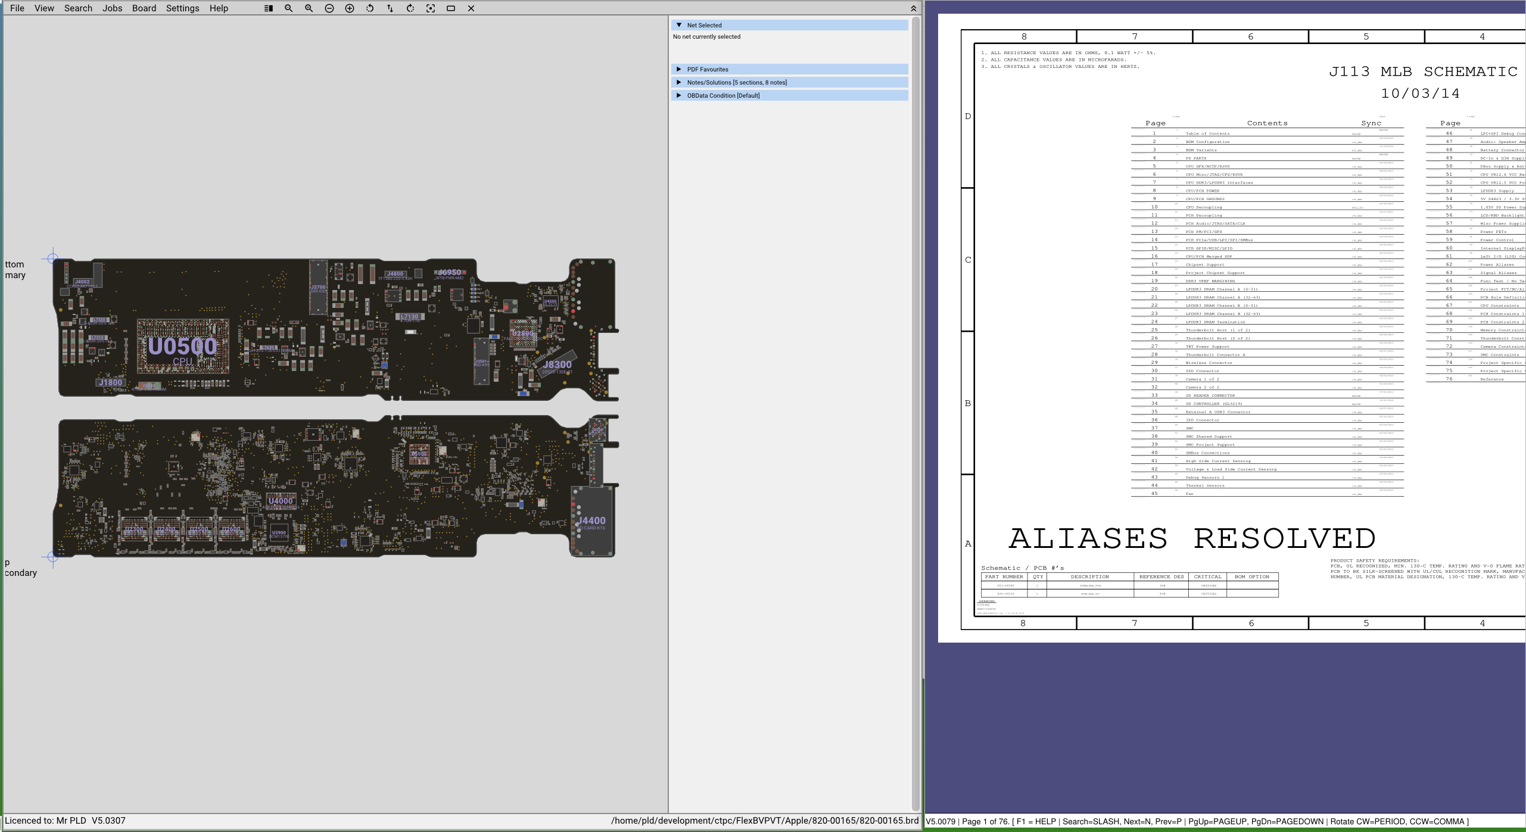Click the 'BOM OPTION' table header
The image size is (1526, 832).
tap(1252, 577)
